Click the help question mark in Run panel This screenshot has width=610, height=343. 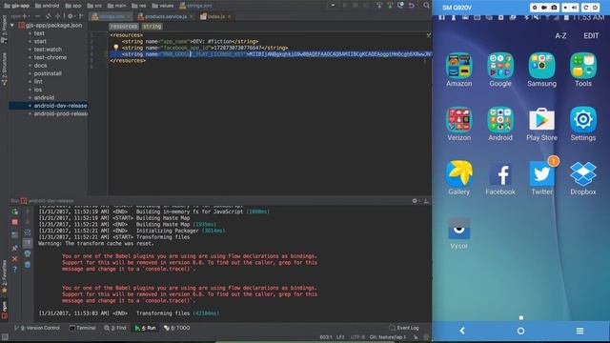pyautogui.click(x=15, y=269)
